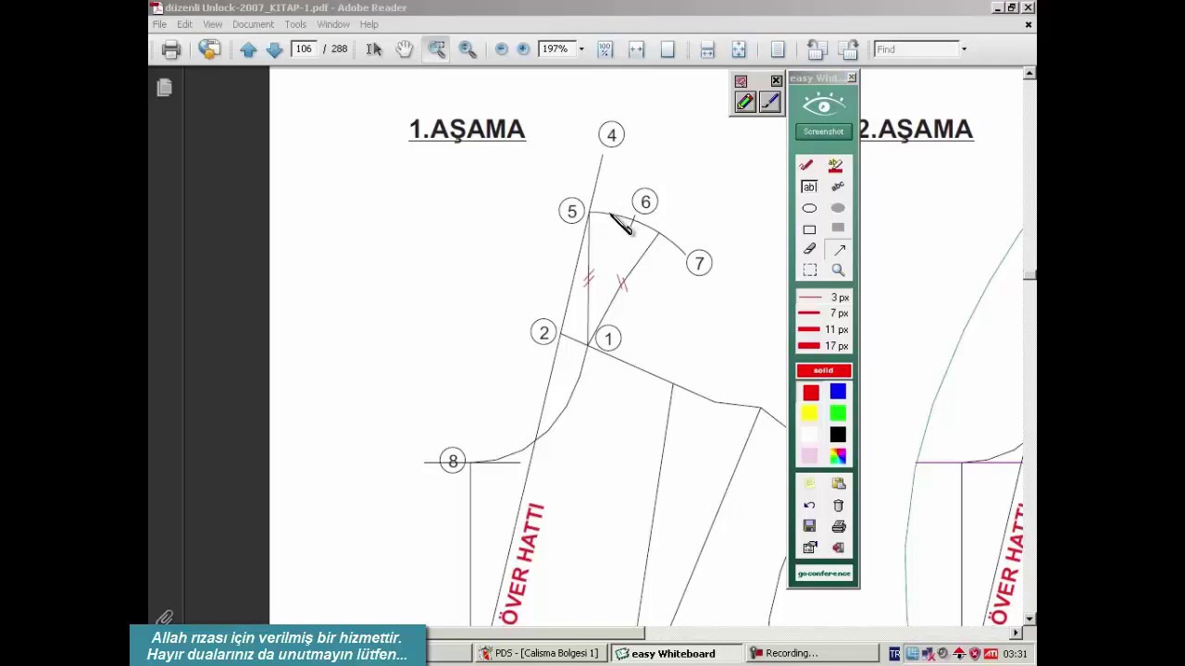Image resolution: width=1185 pixels, height=666 pixels.
Task: Click the Print icon in Adobe Reader toolbar
Action: (x=171, y=50)
